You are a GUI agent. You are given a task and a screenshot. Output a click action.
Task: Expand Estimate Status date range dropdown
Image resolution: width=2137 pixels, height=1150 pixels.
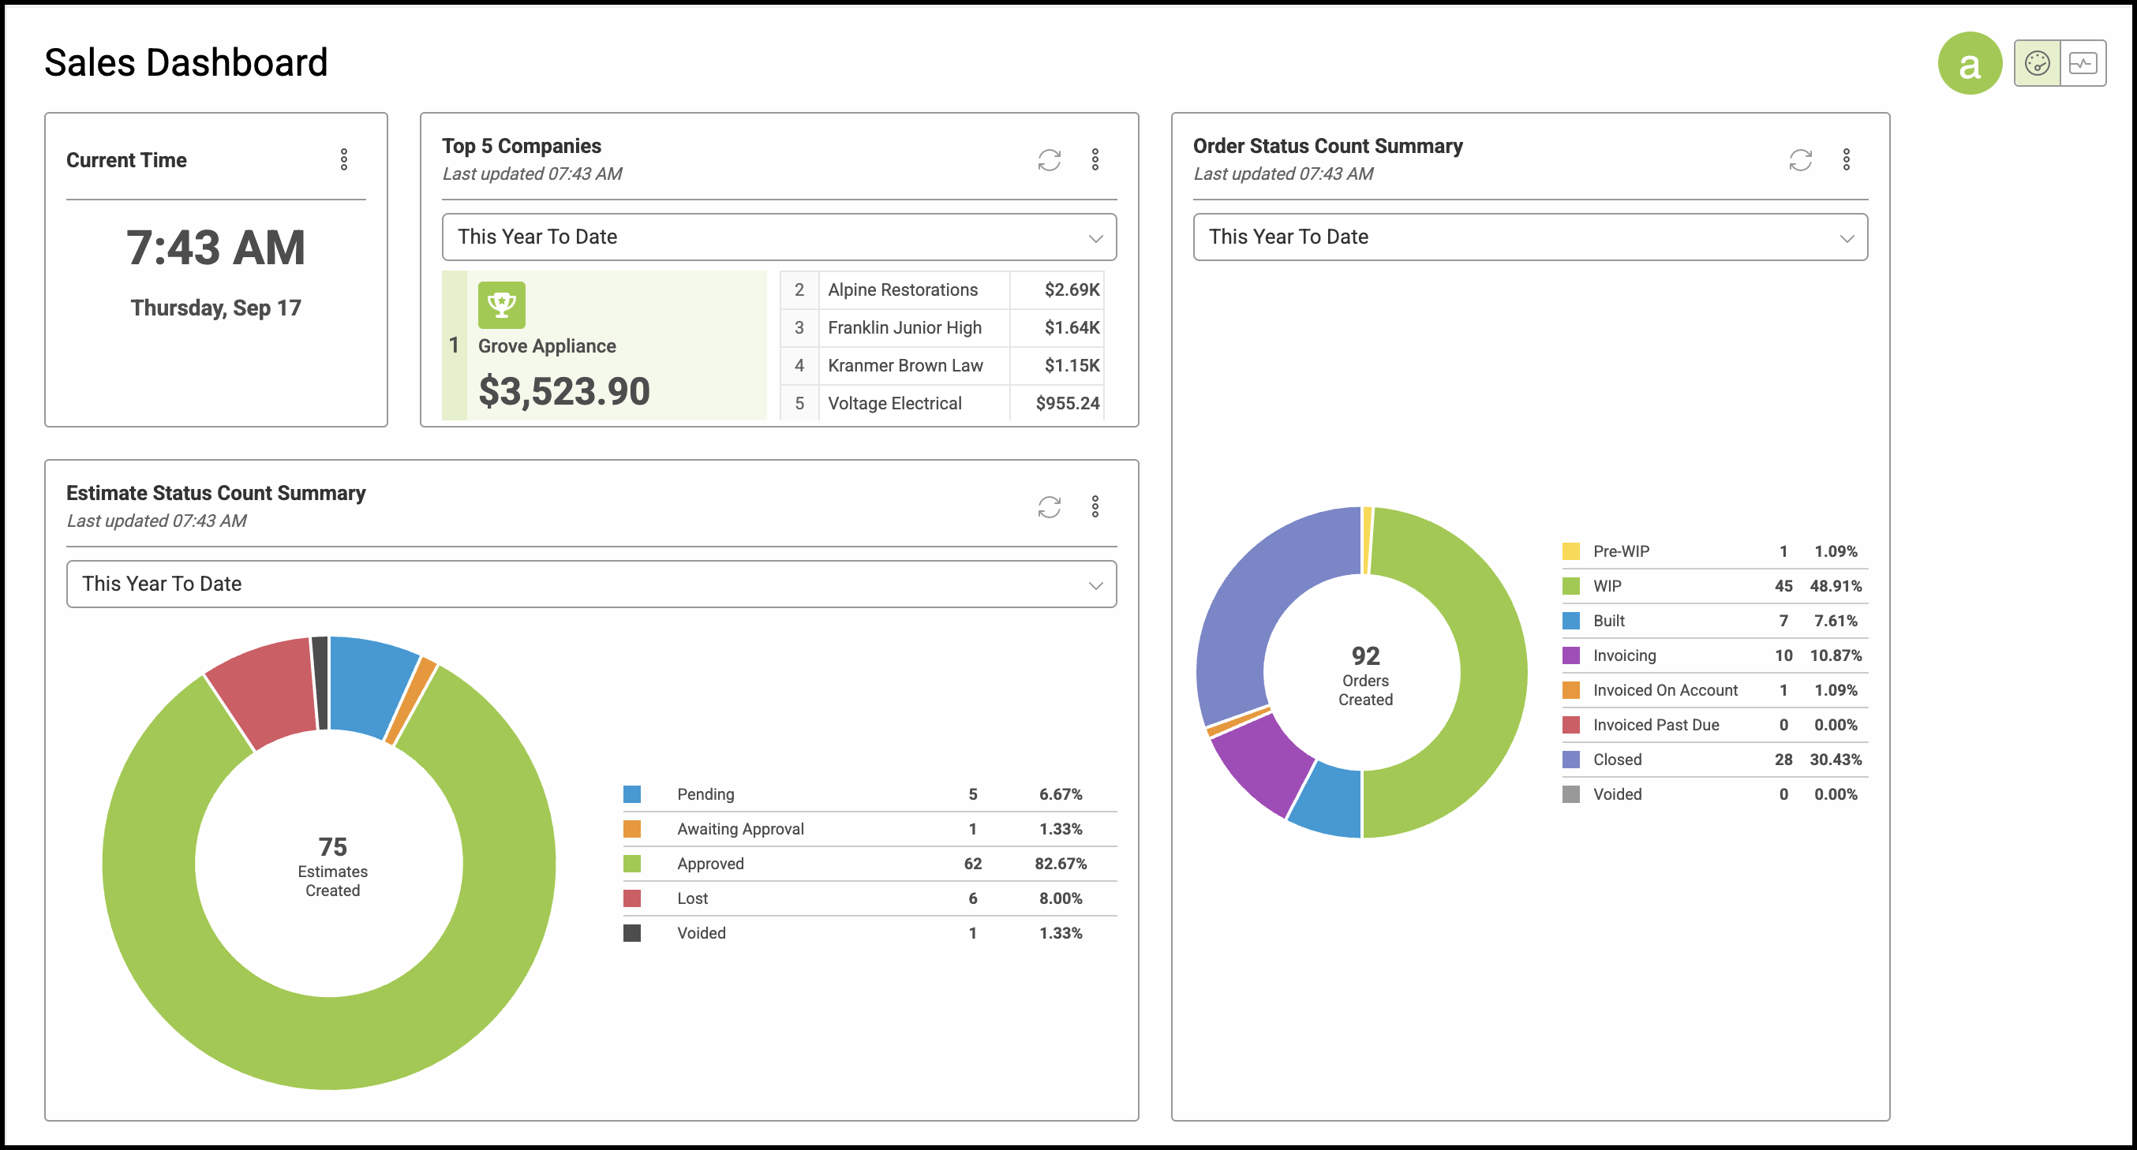590,584
